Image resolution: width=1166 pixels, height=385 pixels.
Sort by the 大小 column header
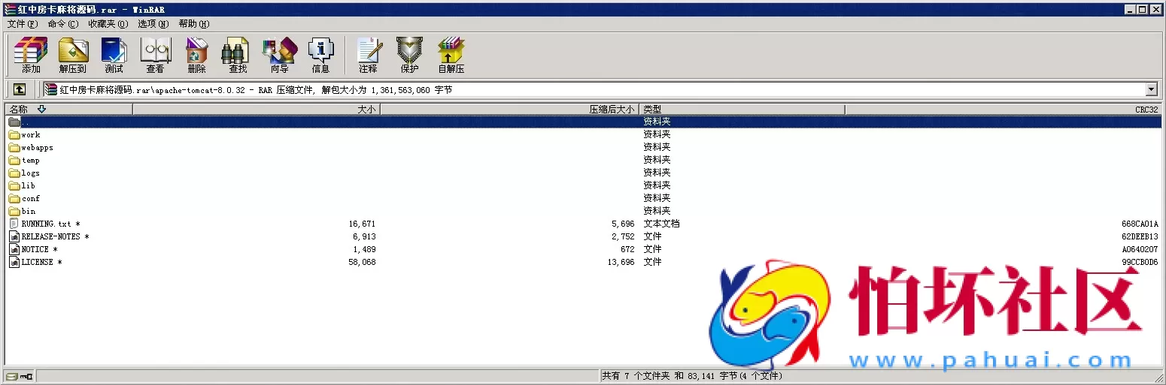pos(257,110)
